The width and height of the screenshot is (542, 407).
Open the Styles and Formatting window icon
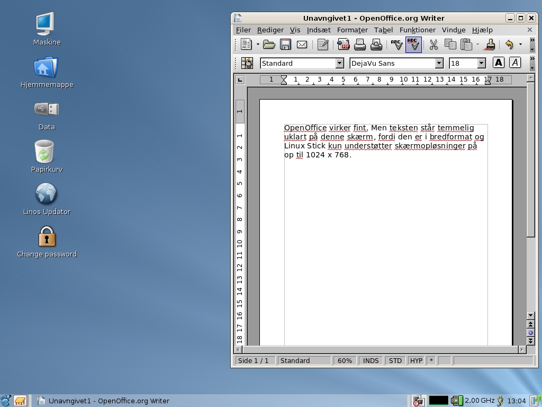[x=247, y=63]
